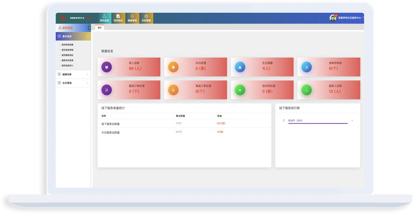
Task: Open the 居民信息导入 sidebar link
Action: pos(68,65)
